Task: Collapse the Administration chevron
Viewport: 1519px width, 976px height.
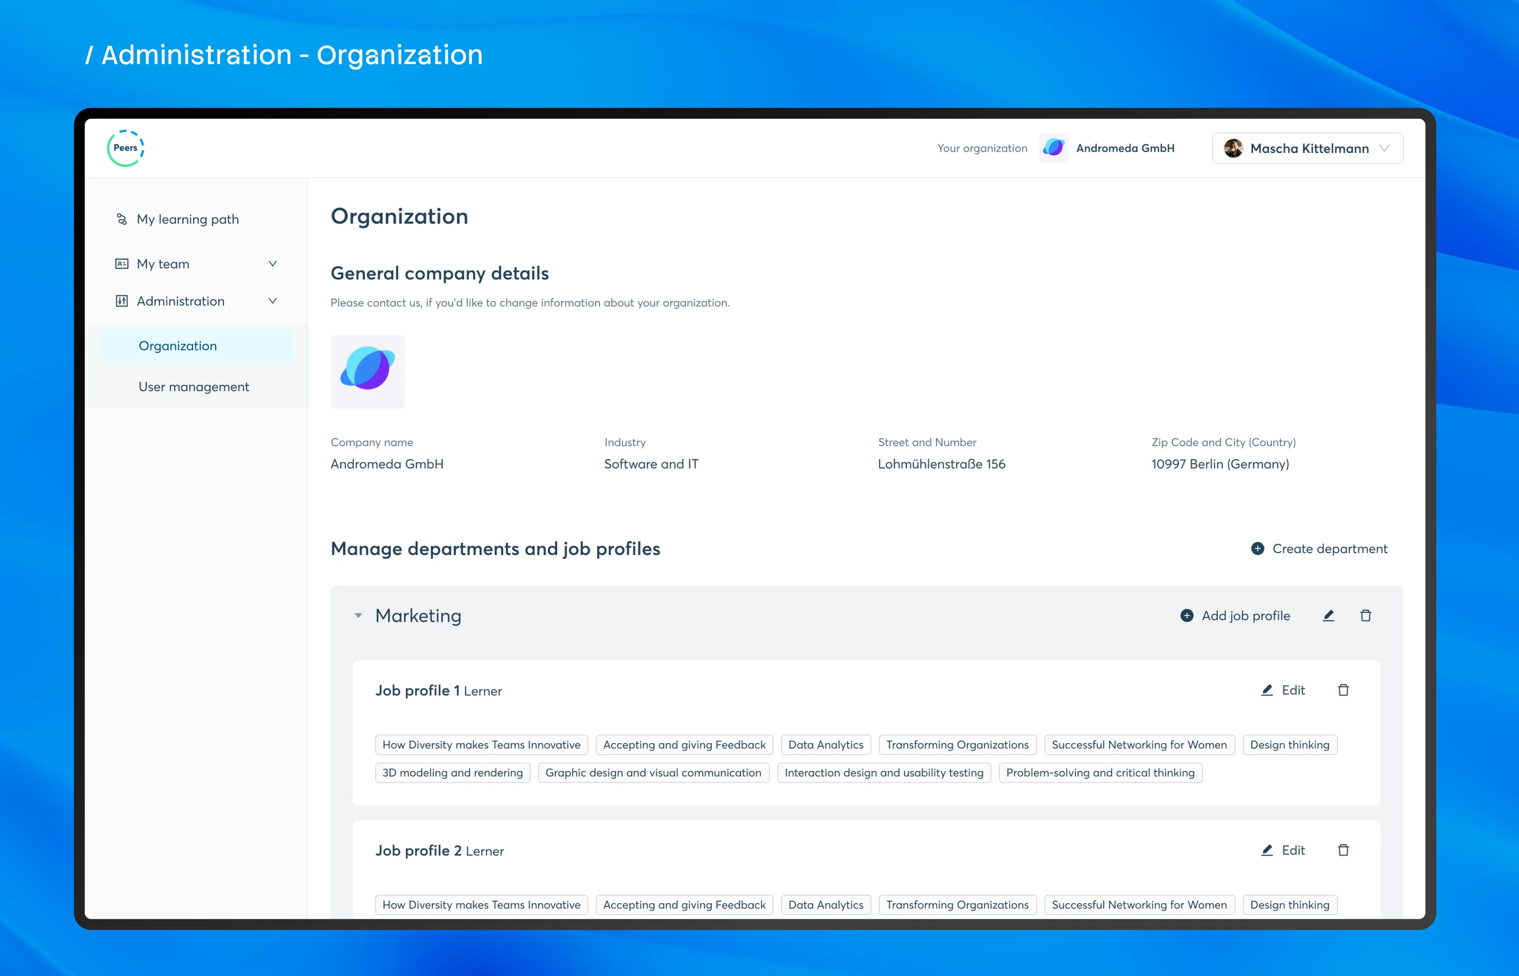Action: 272,301
